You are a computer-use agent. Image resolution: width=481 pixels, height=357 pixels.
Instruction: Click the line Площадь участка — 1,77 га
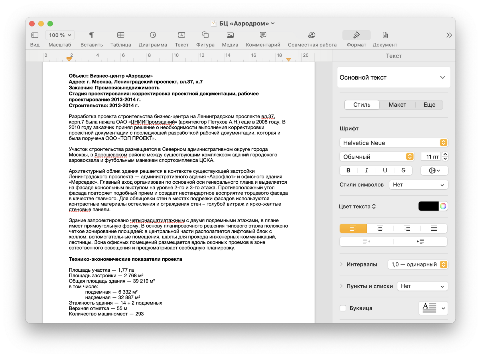click(101, 270)
